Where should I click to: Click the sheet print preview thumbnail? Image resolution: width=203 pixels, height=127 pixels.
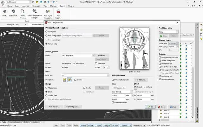pyautogui.click(x=134, y=48)
